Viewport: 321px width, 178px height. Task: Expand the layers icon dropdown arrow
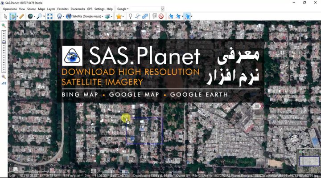[111, 16]
